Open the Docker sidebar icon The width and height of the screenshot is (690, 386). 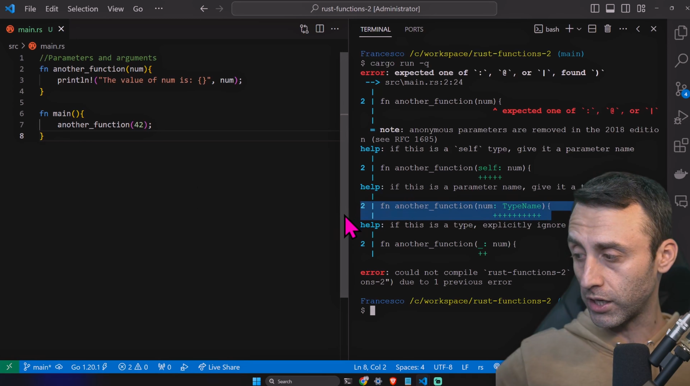[681, 174]
